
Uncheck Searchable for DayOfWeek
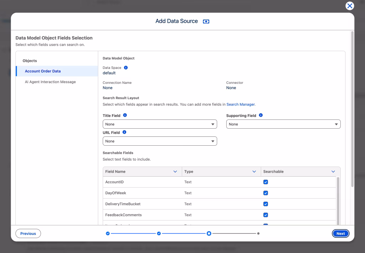[x=266, y=193]
